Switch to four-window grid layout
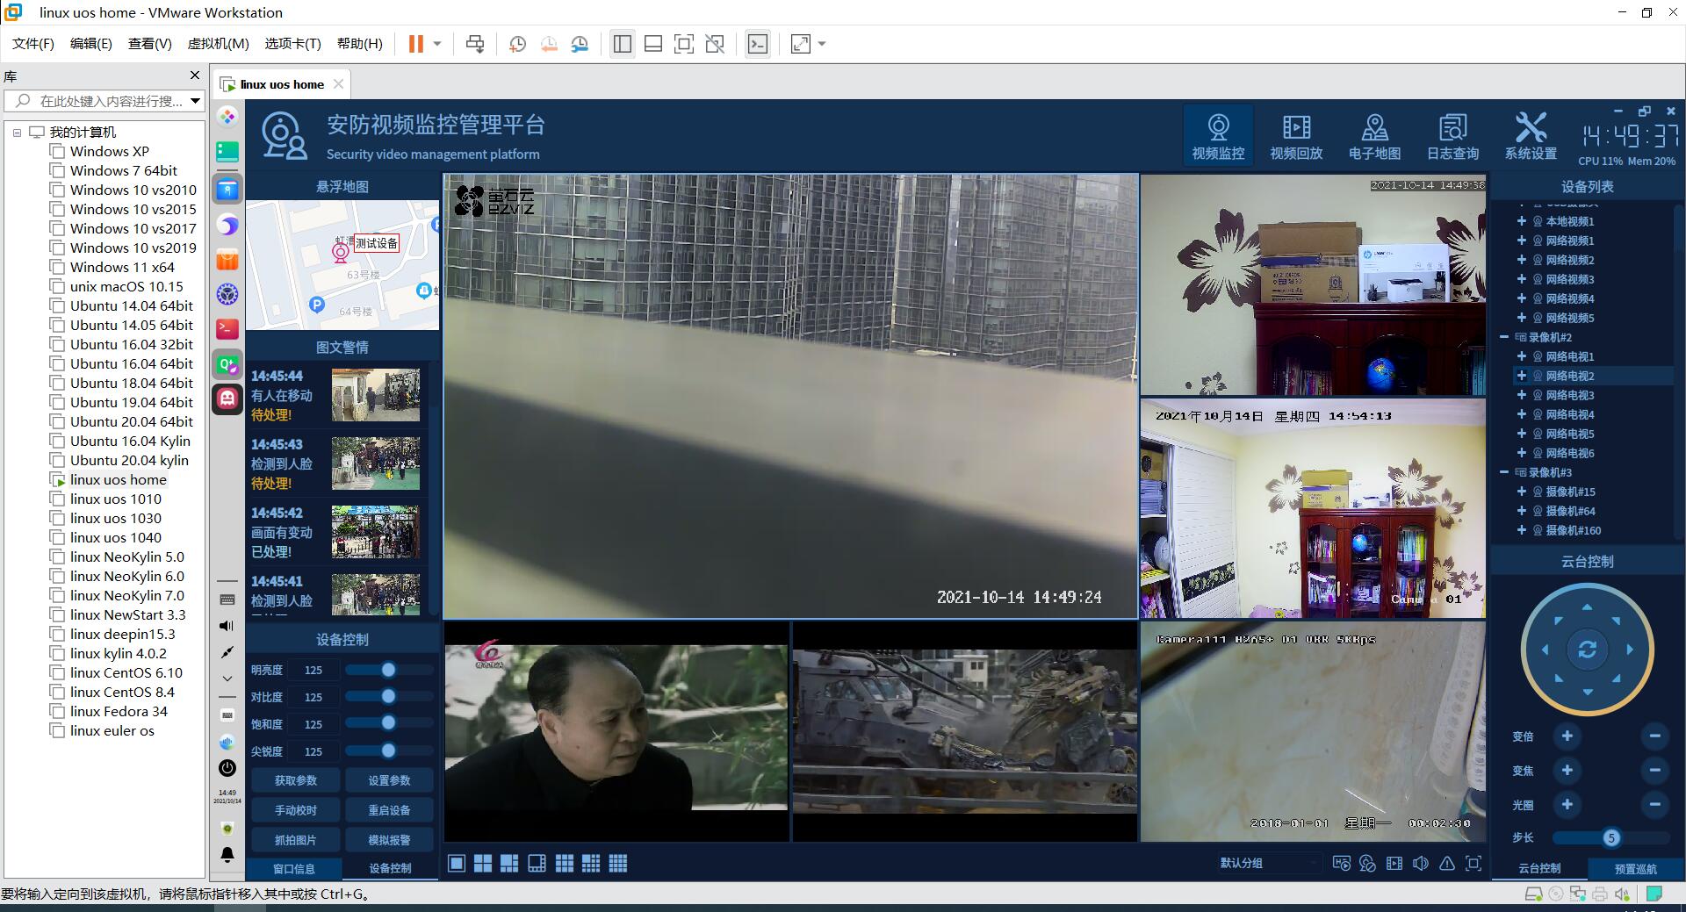 tap(483, 864)
